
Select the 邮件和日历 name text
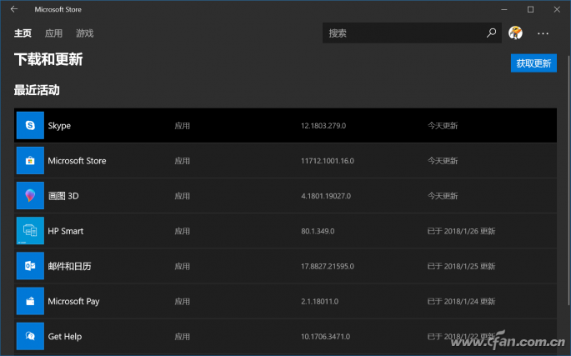[69, 266]
